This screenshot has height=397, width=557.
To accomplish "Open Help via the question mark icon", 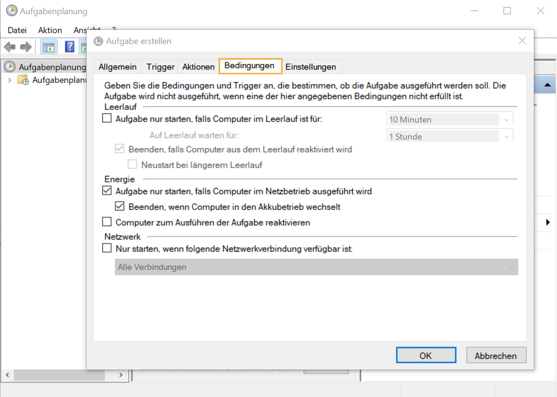I will [x=69, y=46].
